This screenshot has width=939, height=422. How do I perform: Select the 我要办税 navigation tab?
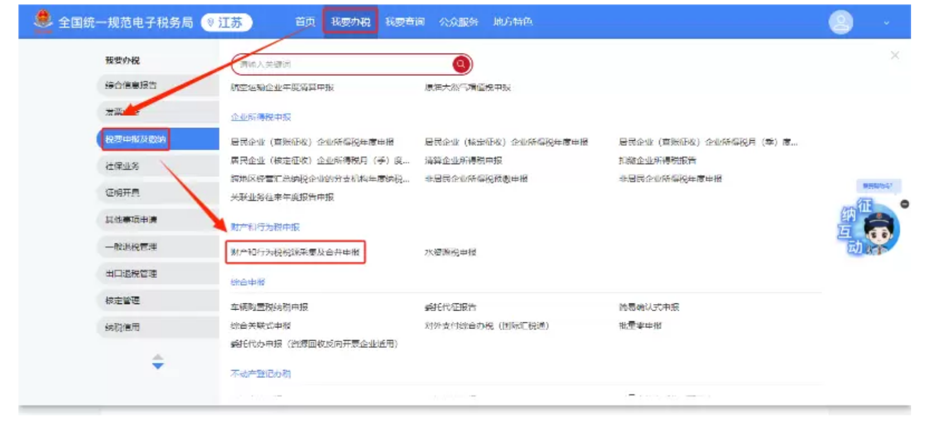(350, 22)
